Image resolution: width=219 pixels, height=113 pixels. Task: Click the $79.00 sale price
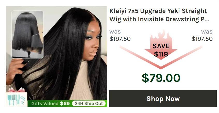[161, 78]
